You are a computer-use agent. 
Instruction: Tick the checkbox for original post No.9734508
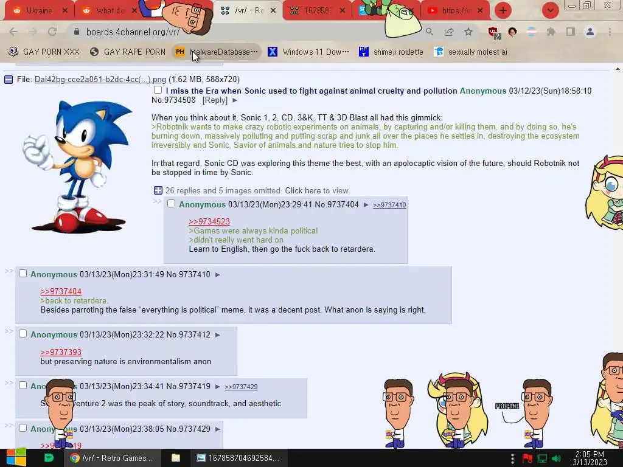tap(158, 90)
